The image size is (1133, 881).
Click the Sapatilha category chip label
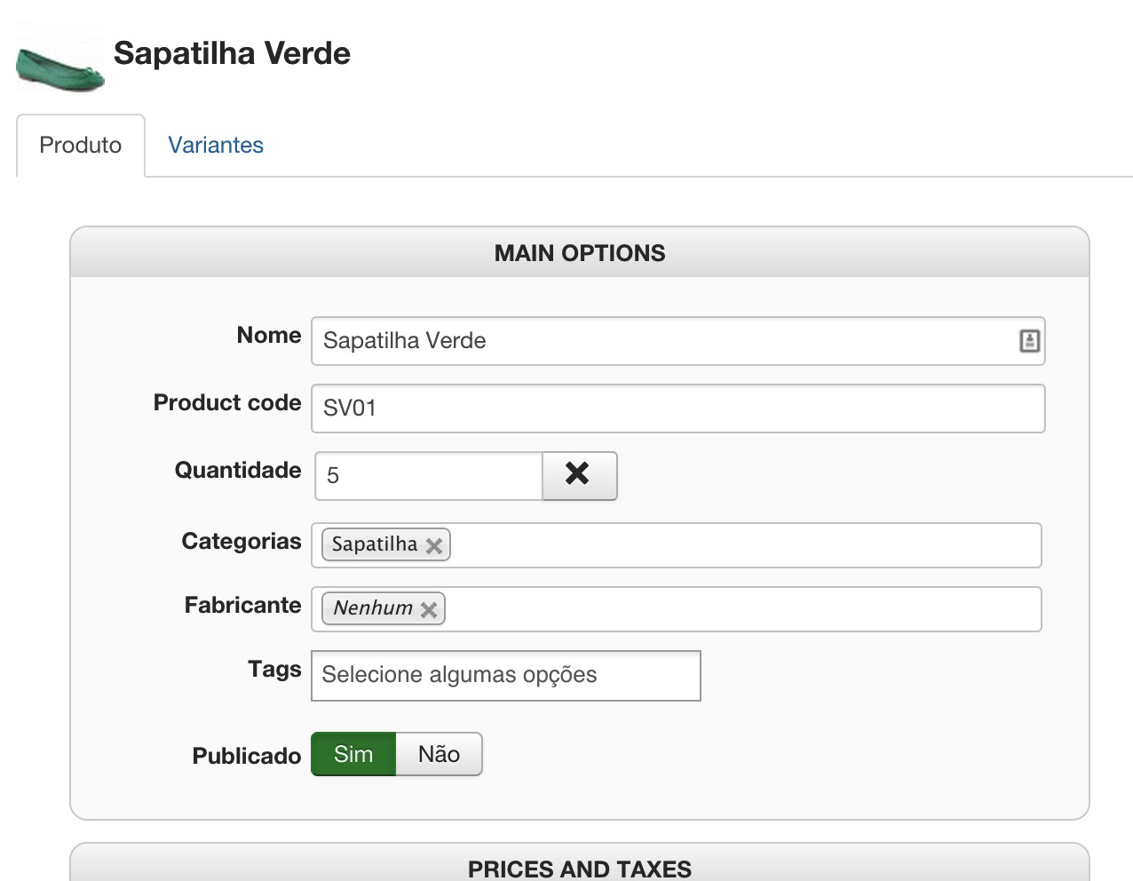point(374,544)
